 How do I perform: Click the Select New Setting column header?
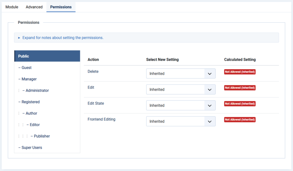point(162,60)
